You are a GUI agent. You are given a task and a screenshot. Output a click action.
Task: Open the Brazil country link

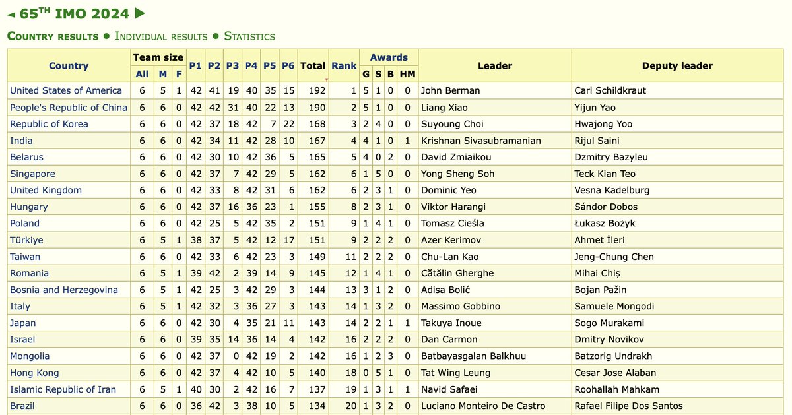22,406
